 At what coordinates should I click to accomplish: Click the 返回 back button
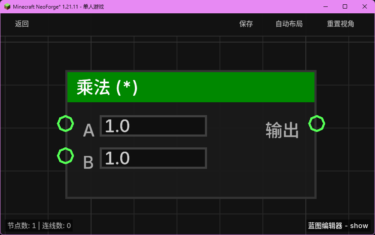pyautogui.click(x=22, y=24)
